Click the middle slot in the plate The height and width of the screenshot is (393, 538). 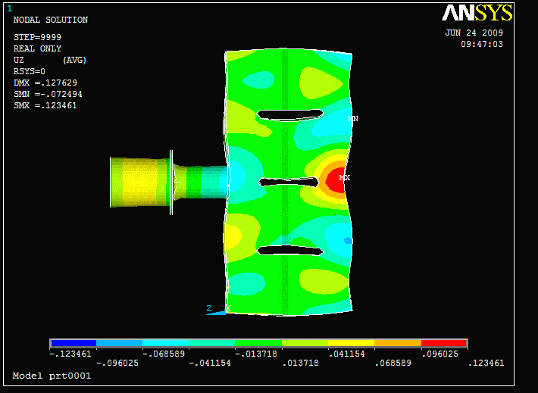point(288,182)
